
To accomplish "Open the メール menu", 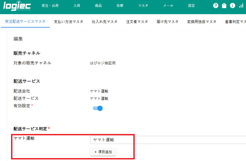I will pyautogui.click(x=168, y=5).
